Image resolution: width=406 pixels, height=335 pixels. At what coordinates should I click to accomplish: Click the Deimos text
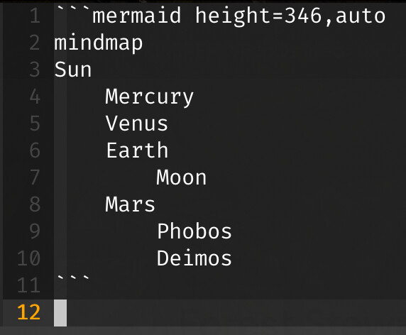pyautogui.click(x=194, y=258)
